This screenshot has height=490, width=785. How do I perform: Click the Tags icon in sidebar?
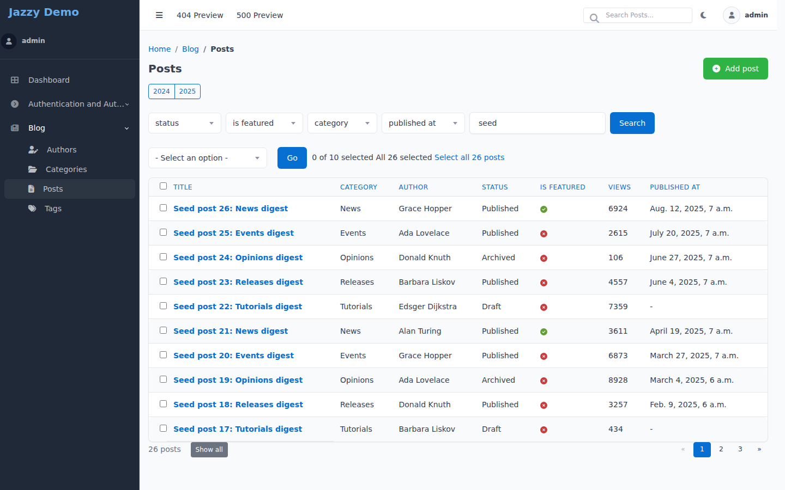(x=32, y=209)
